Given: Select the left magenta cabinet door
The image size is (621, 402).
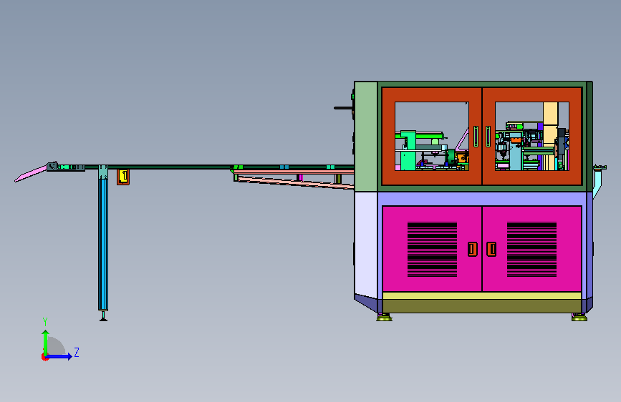Looking at the screenshot, I should point(432,249).
